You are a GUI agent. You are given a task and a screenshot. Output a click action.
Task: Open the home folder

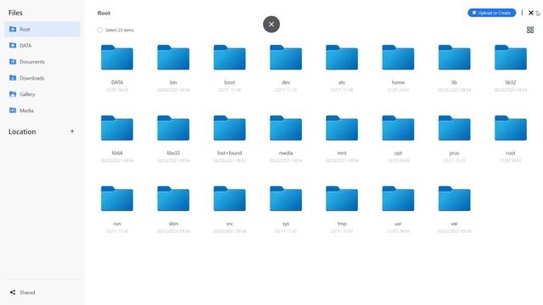[398, 58]
